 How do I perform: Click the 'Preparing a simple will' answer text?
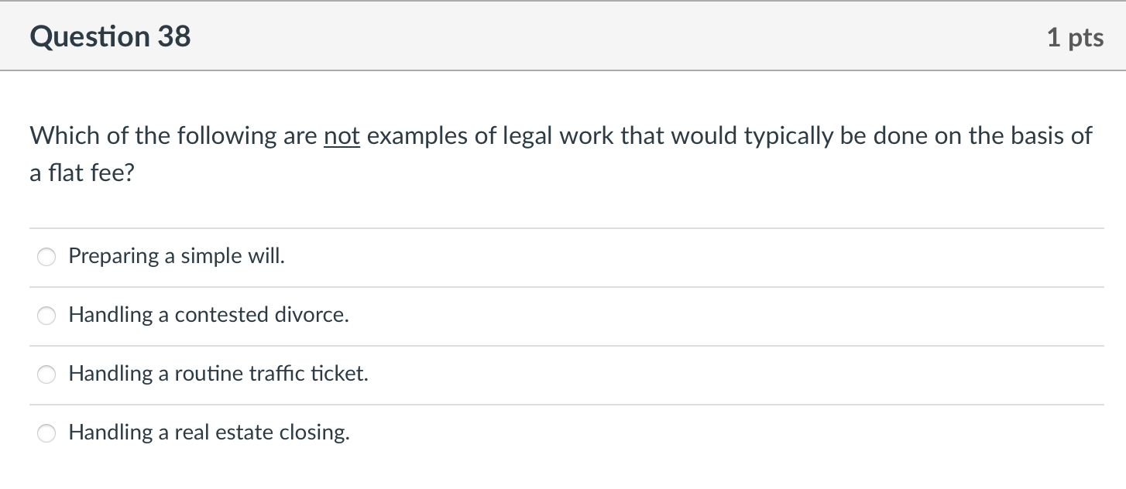pyautogui.click(x=177, y=255)
